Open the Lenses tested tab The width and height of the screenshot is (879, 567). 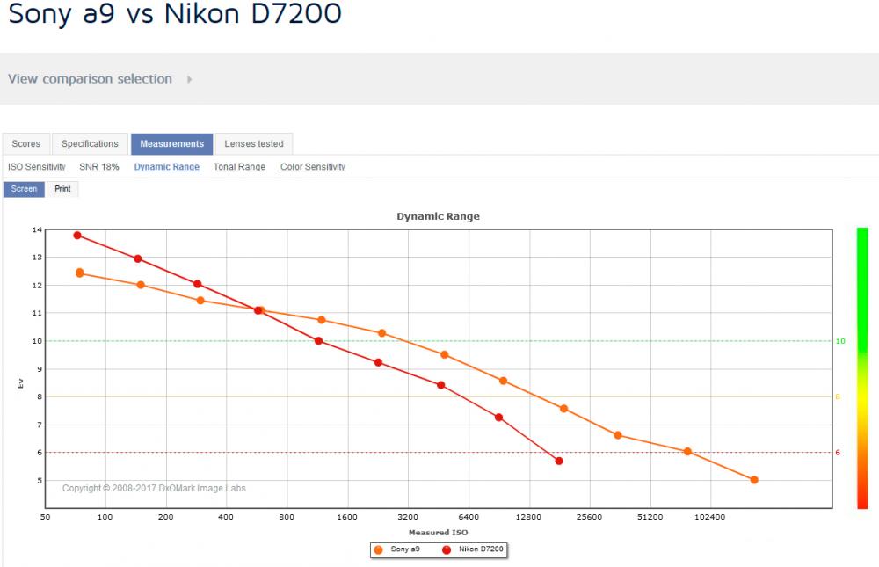pyautogui.click(x=254, y=143)
